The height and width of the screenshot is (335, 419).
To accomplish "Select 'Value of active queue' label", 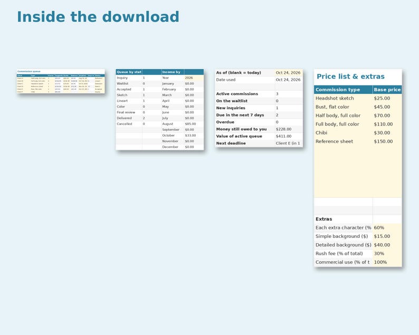I will (239, 136).
